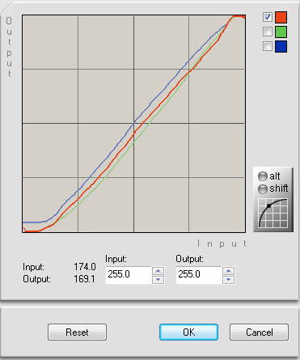Click the Reset button
The height and width of the screenshot is (360, 300).
(x=77, y=332)
